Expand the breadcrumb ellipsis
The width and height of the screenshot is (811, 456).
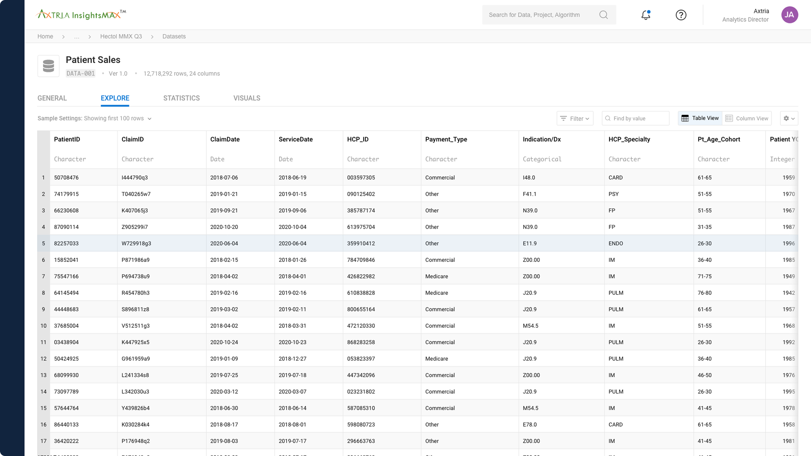(x=77, y=36)
